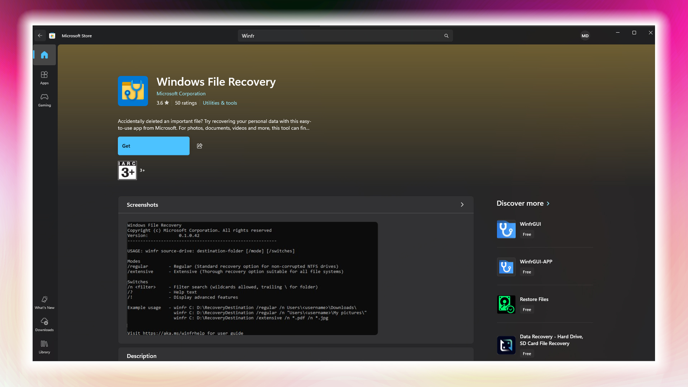The width and height of the screenshot is (688, 387).
Task: Click Free label under WinfrGUI-APP
Action: pos(527,272)
